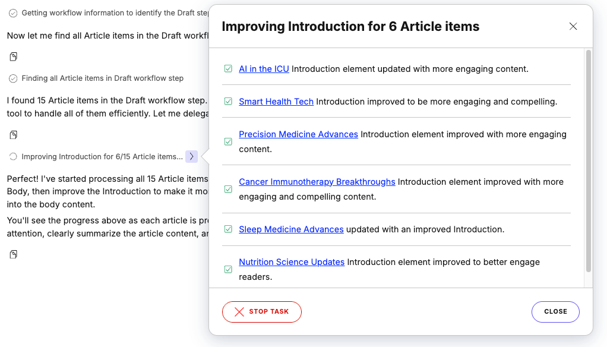
Task: Expand Finding all Article items step
Action: (x=102, y=78)
